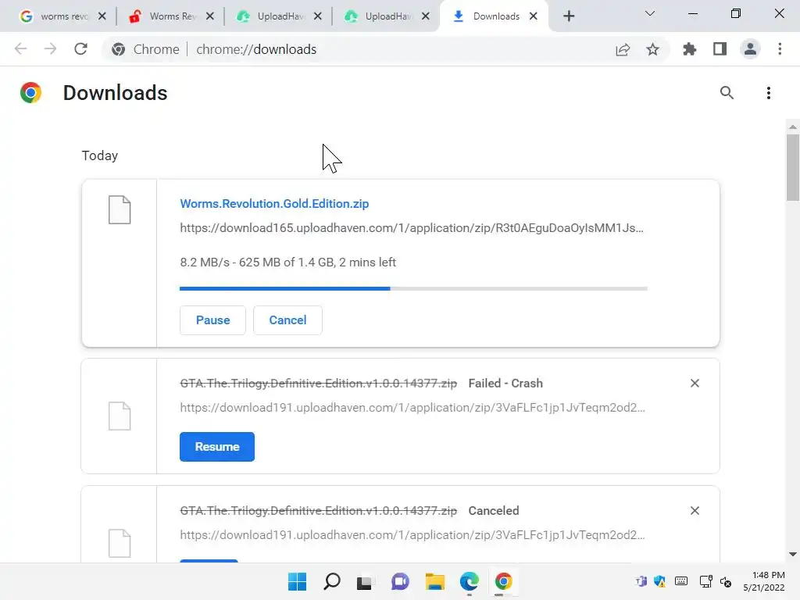Search downloads with the magnifier icon
This screenshot has width=800, height=600.
(727, 93)
